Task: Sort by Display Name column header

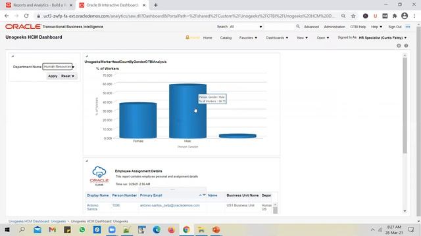Action: point(98,195)
